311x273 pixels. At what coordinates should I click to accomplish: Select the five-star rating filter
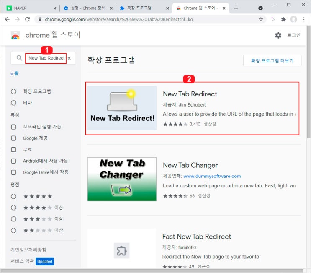(13, 196)
